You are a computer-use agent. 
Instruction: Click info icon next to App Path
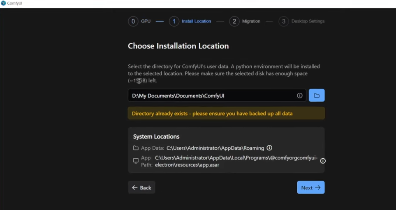point(323,161)
